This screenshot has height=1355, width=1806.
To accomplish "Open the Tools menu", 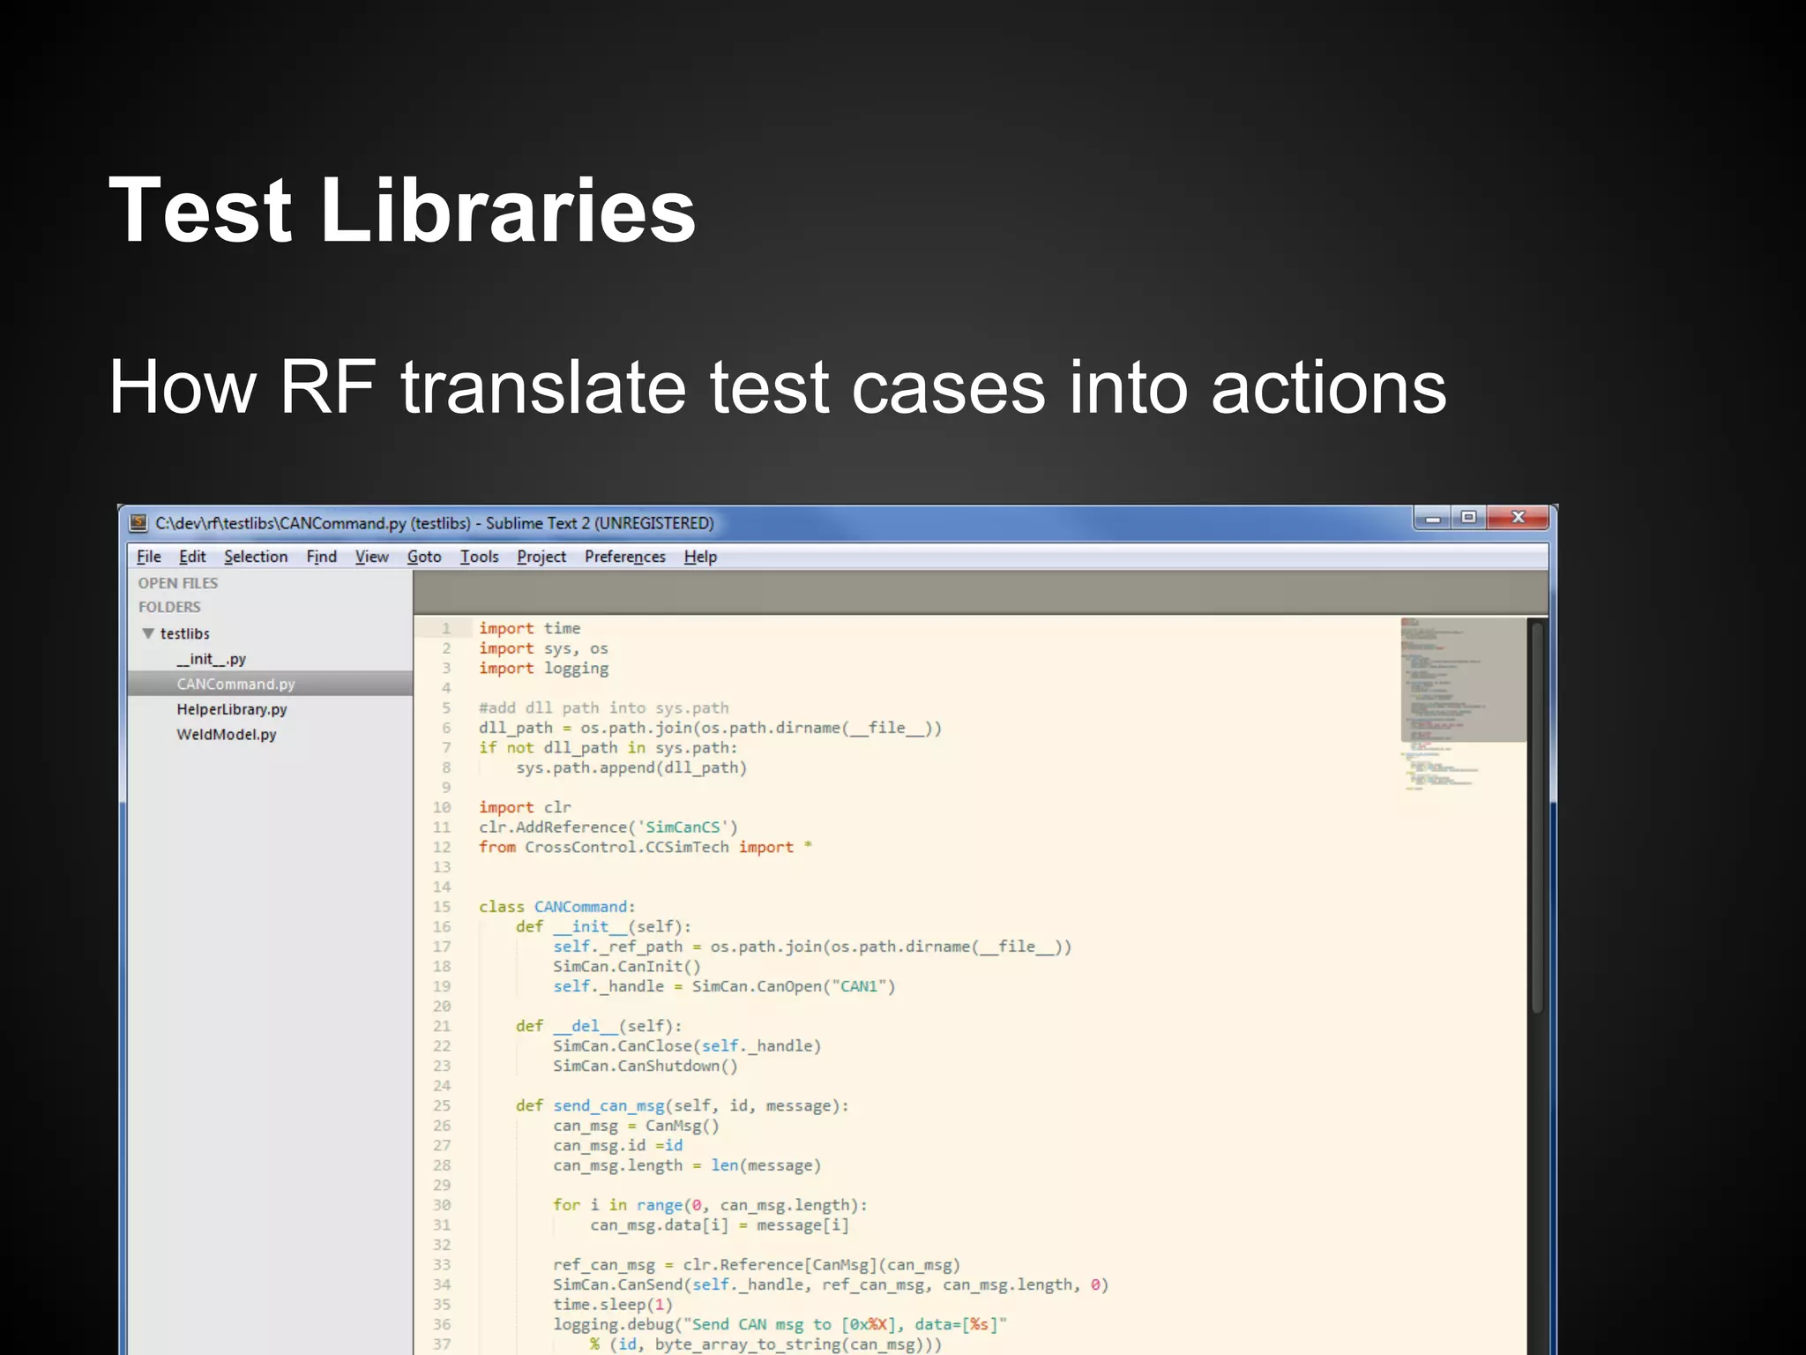I will [479, 557].
